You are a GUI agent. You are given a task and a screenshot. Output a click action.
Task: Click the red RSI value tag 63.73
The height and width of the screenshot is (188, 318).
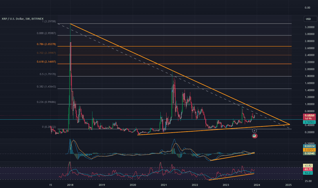point(308,169)
